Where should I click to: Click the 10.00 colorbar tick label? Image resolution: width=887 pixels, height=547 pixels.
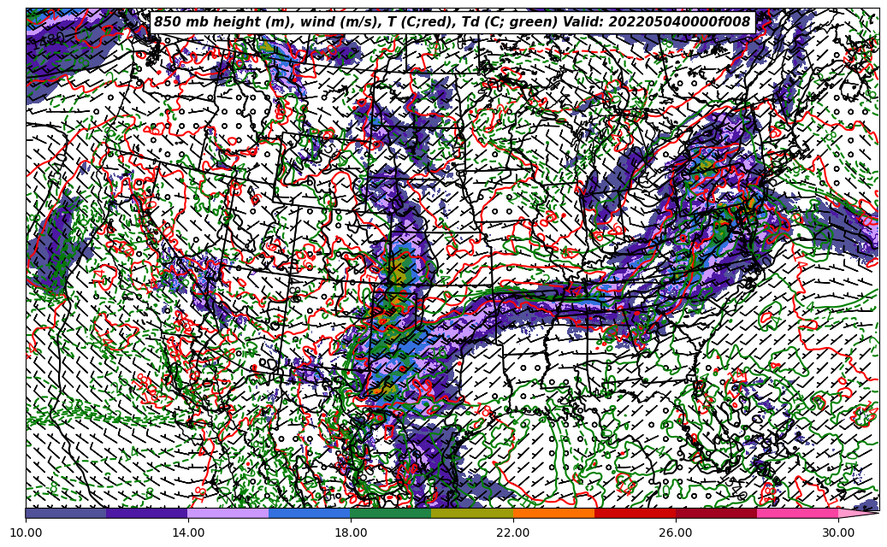26,532
